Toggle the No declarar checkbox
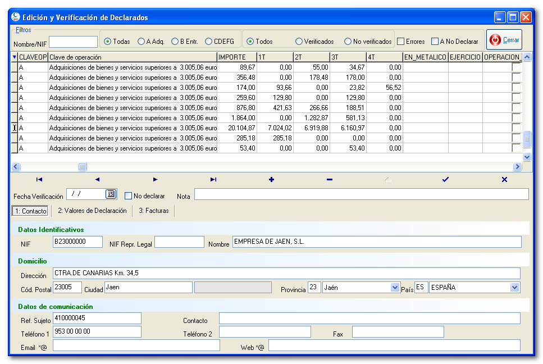 point(129,196)
